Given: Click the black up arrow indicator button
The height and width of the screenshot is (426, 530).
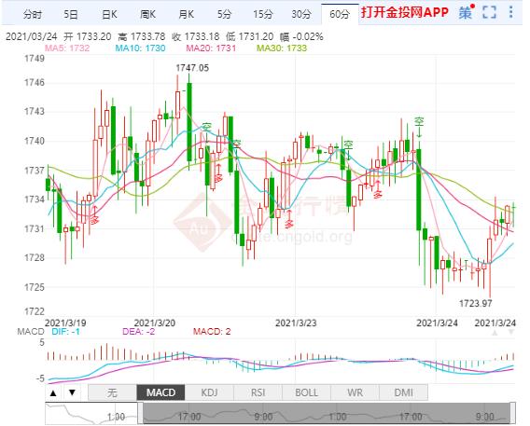Looking at the screenshot, I should point(53,393).
